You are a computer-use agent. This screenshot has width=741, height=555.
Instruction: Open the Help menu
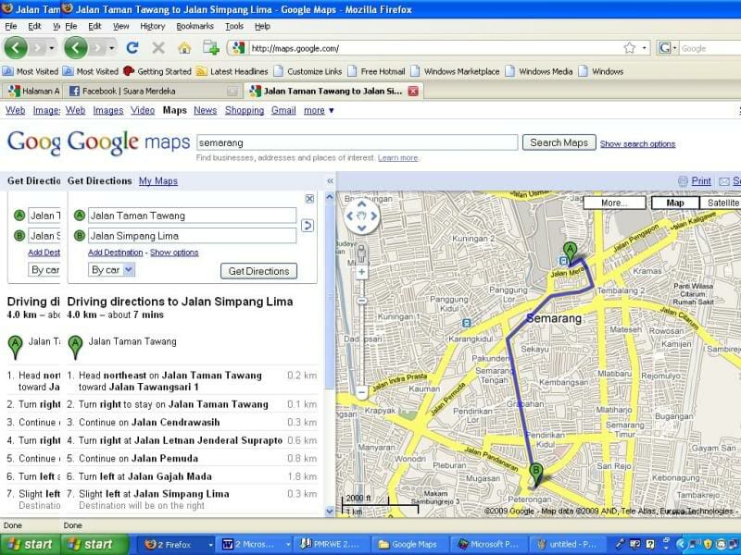click(x=262, y=26)
